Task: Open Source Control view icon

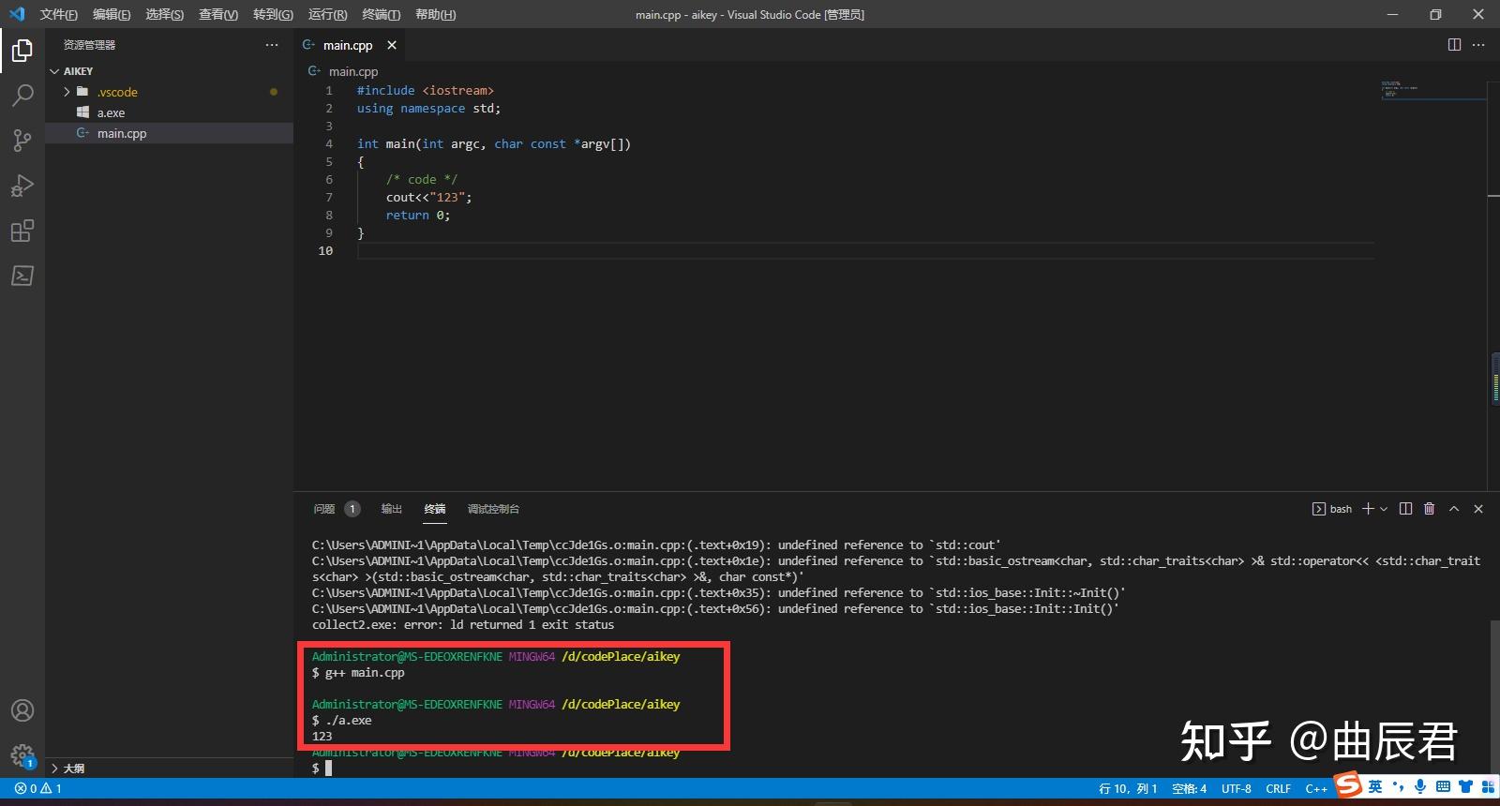Action: click(22, 141)
